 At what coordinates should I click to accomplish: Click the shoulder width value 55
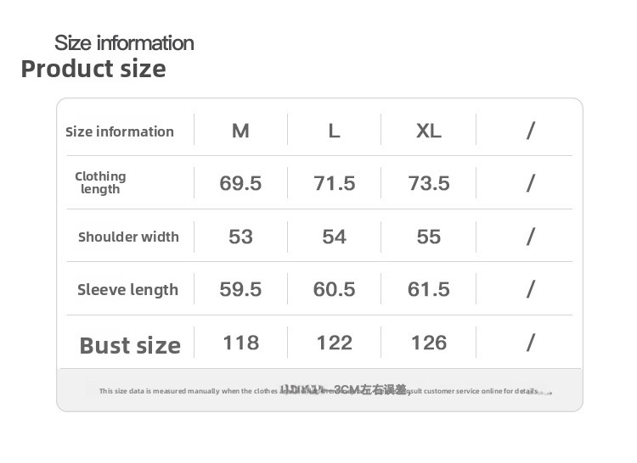click(x=429, y=237)
